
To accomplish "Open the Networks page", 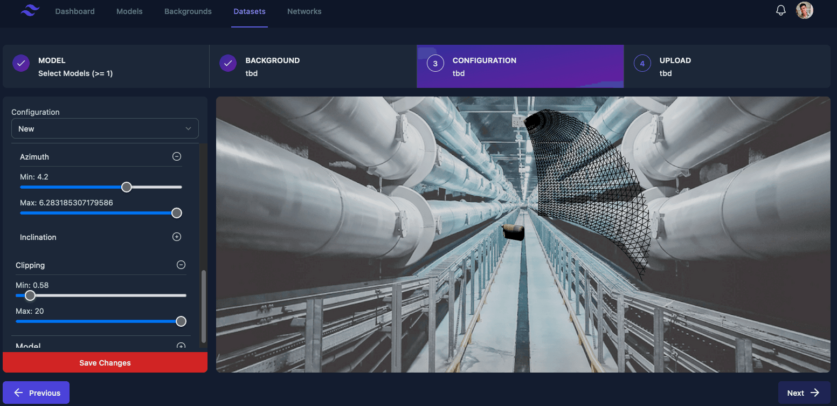I will 304,11.
